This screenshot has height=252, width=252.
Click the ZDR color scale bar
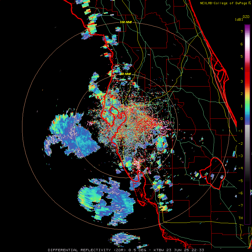[247, 124]
